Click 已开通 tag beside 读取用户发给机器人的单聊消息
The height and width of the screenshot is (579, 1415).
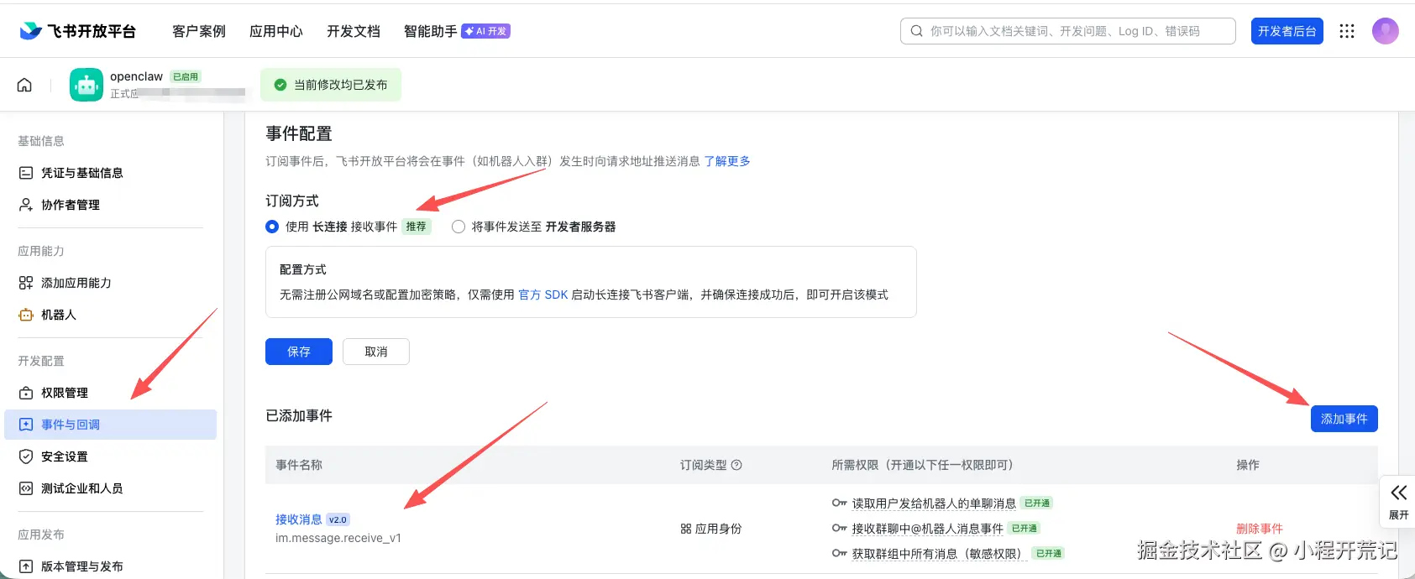[1037, 503]
